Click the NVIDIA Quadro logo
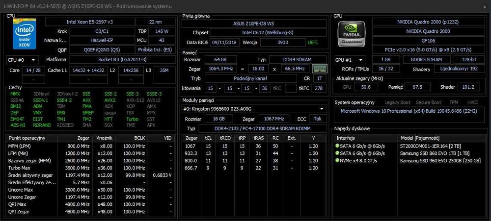This screenshot has height=221, width=491. pyautogui.click(x=351, y=34)
